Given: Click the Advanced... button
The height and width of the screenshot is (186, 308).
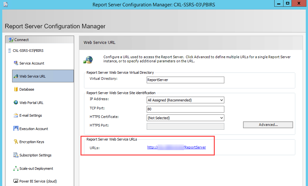Looking at the screenshot, I should pyautogui.click(x=268, y=125).
